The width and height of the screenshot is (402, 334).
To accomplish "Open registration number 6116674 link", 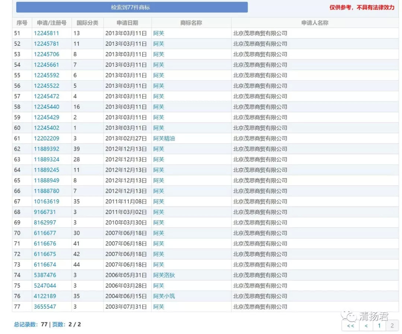I will [x=45, y=265].
